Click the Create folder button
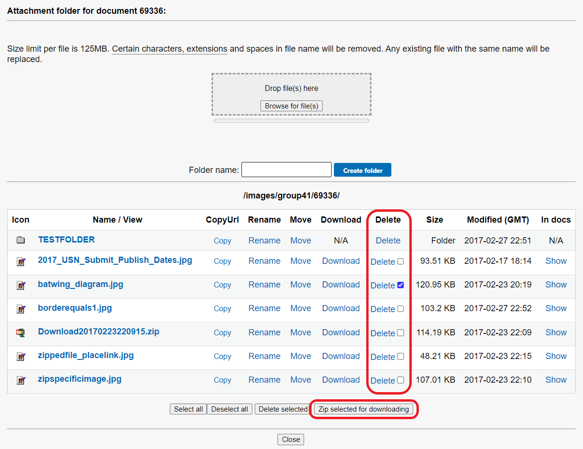This screenshot has width=583, height=449. pyautogui.click(x=362, y=170)
